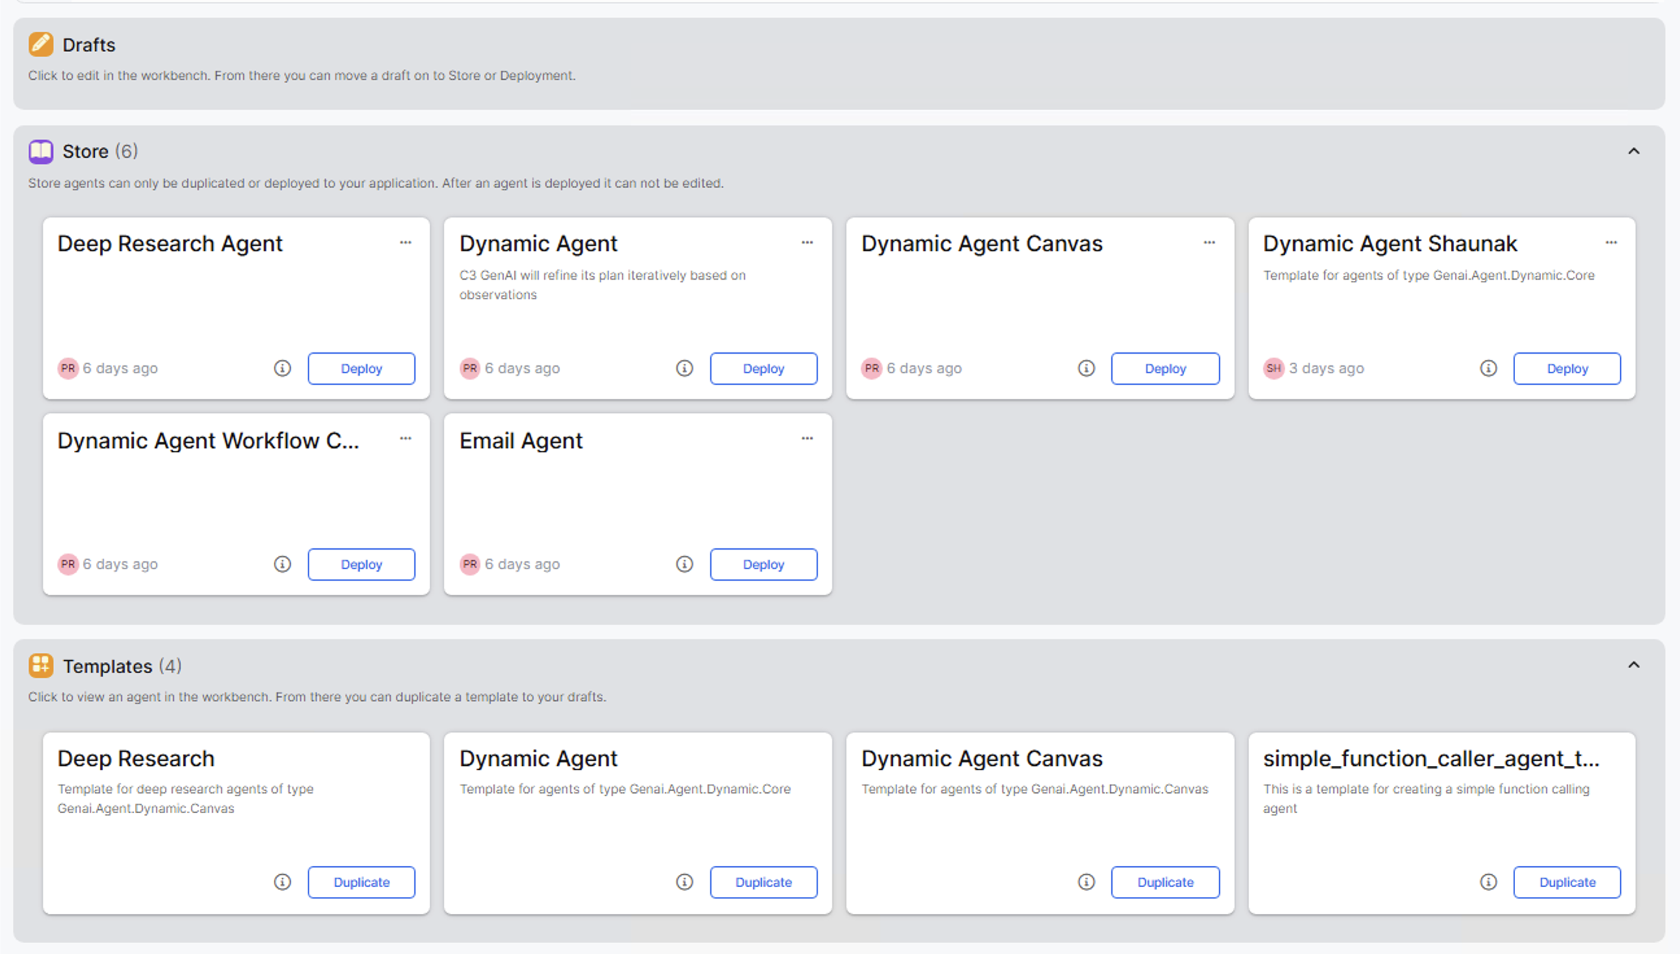
Task: Duplicate the Dynamic Agent Canvas template
Action: click(1165, 882)
